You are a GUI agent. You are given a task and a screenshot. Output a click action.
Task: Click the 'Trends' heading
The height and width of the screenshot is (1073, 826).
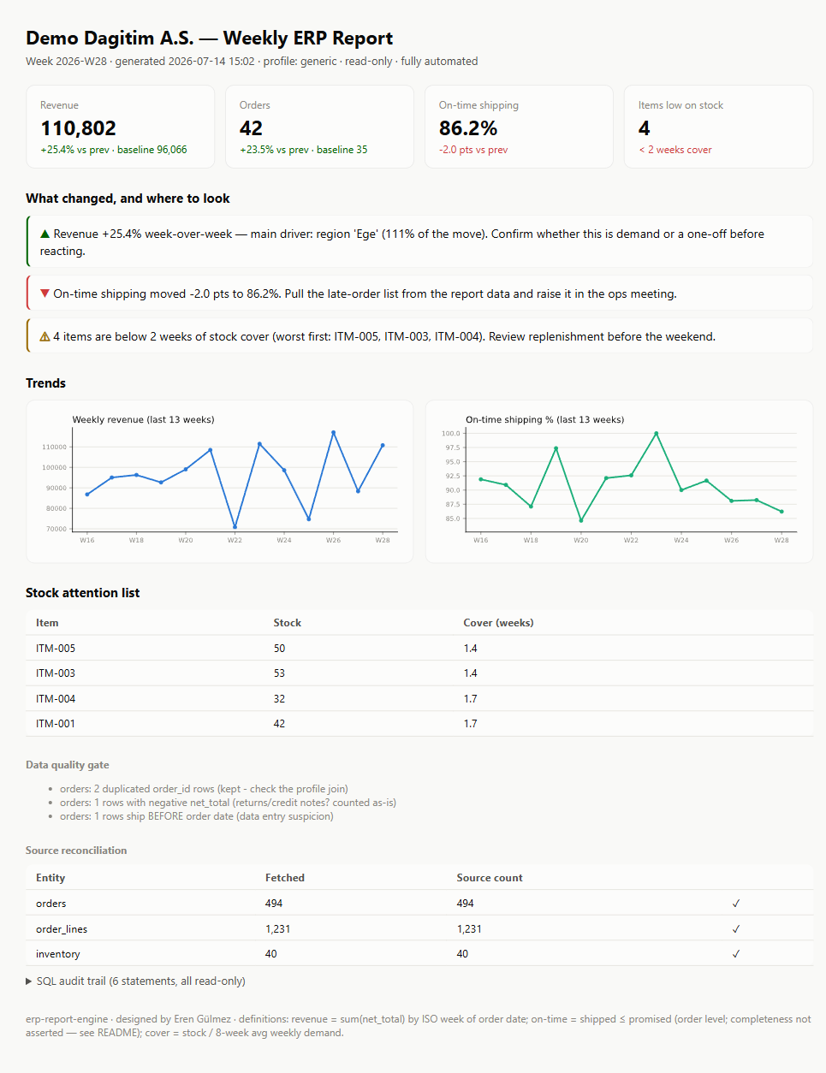pyautogui.click(x=45, y=383)
